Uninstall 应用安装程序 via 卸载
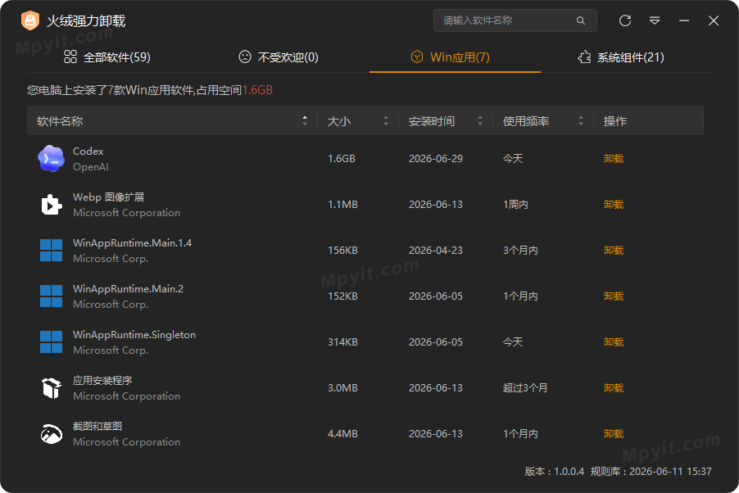 pyautogui.click(x=614, y=388)
